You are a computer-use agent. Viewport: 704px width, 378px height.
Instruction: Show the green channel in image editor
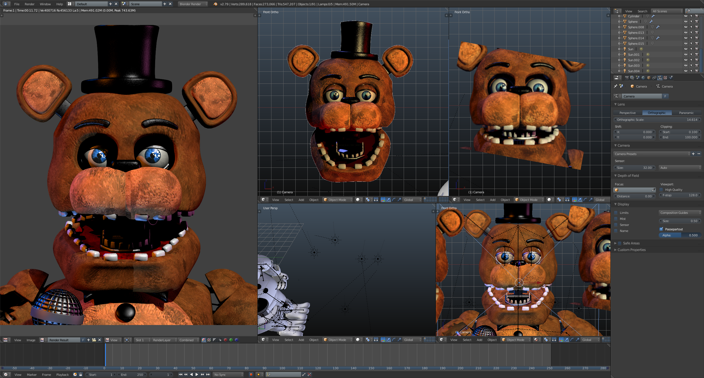pos(231,340)
